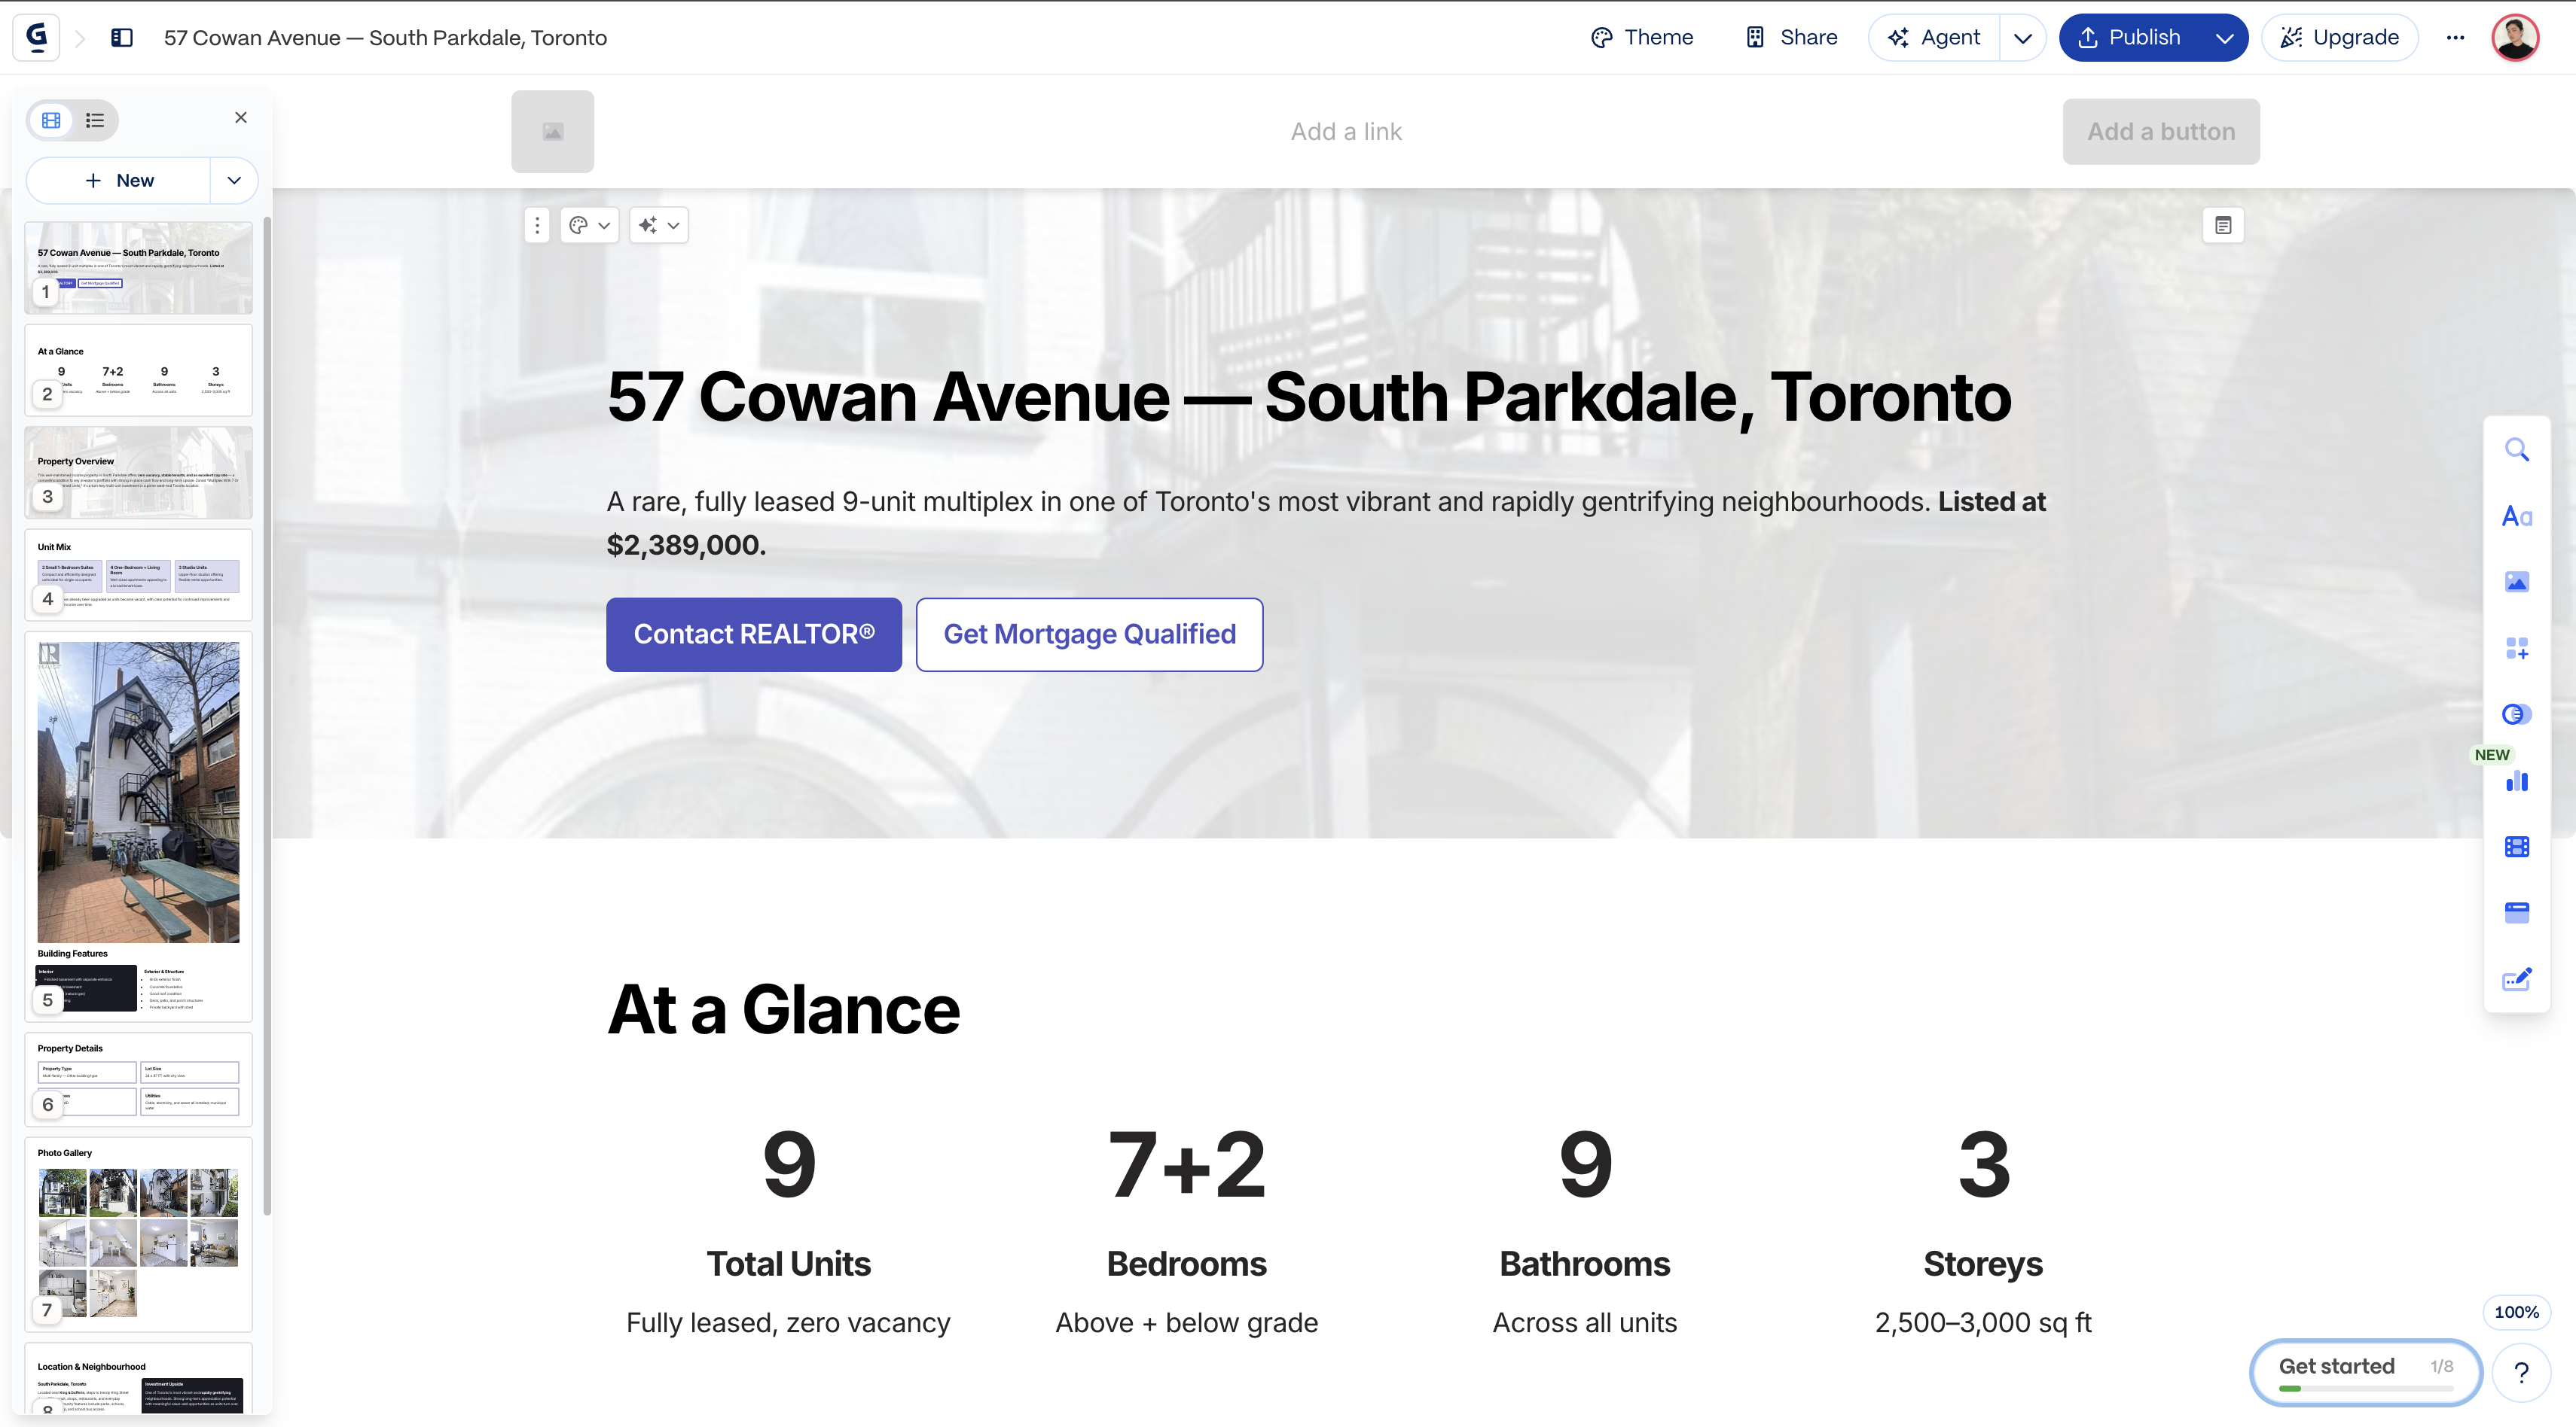Open text formatting Aa panel

click(x=2516, y=516)
